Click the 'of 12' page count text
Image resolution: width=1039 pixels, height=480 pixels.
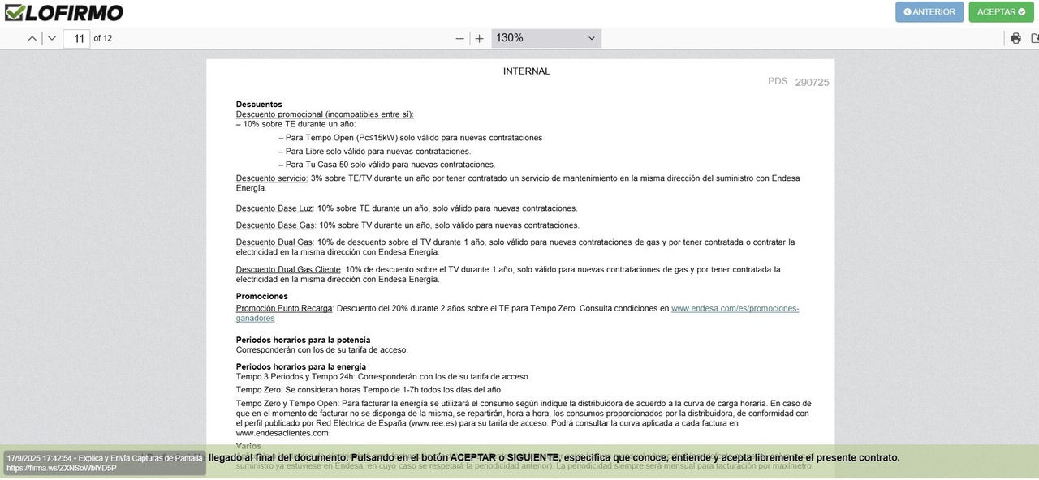pyautogui.click(x=103, y=38)
